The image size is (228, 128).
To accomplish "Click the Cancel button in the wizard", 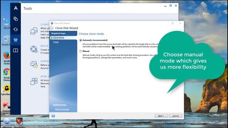I will pos(176,116).
